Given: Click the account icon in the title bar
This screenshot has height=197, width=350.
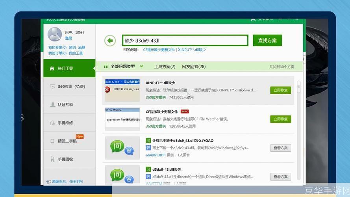Looking at the screenshot, I should point(253,20).
